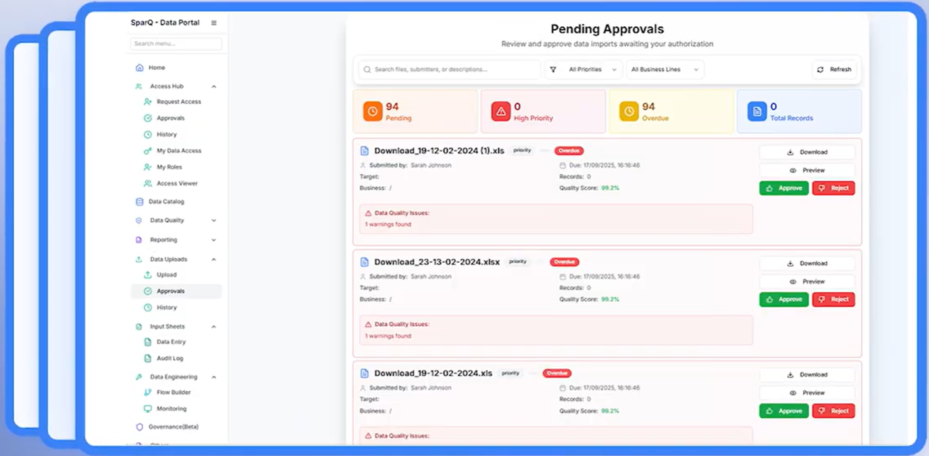Click the Data Catalog database icon

click(139, 202)
